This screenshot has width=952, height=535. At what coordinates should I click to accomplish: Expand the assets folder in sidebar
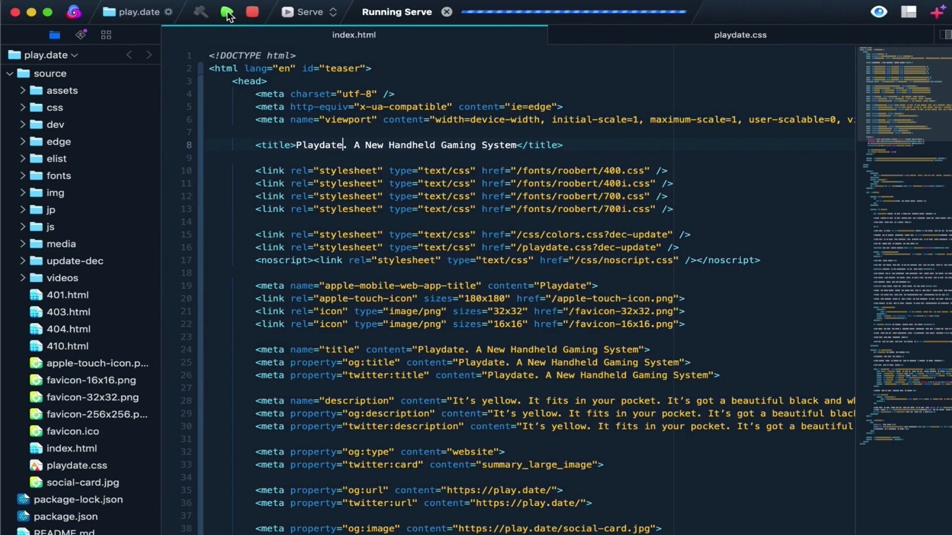(23, 90)
